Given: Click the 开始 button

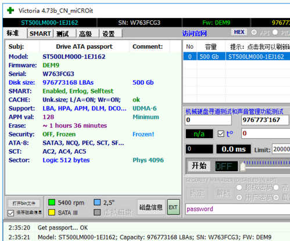Looking at the screenshot, I should click(199, 166).
